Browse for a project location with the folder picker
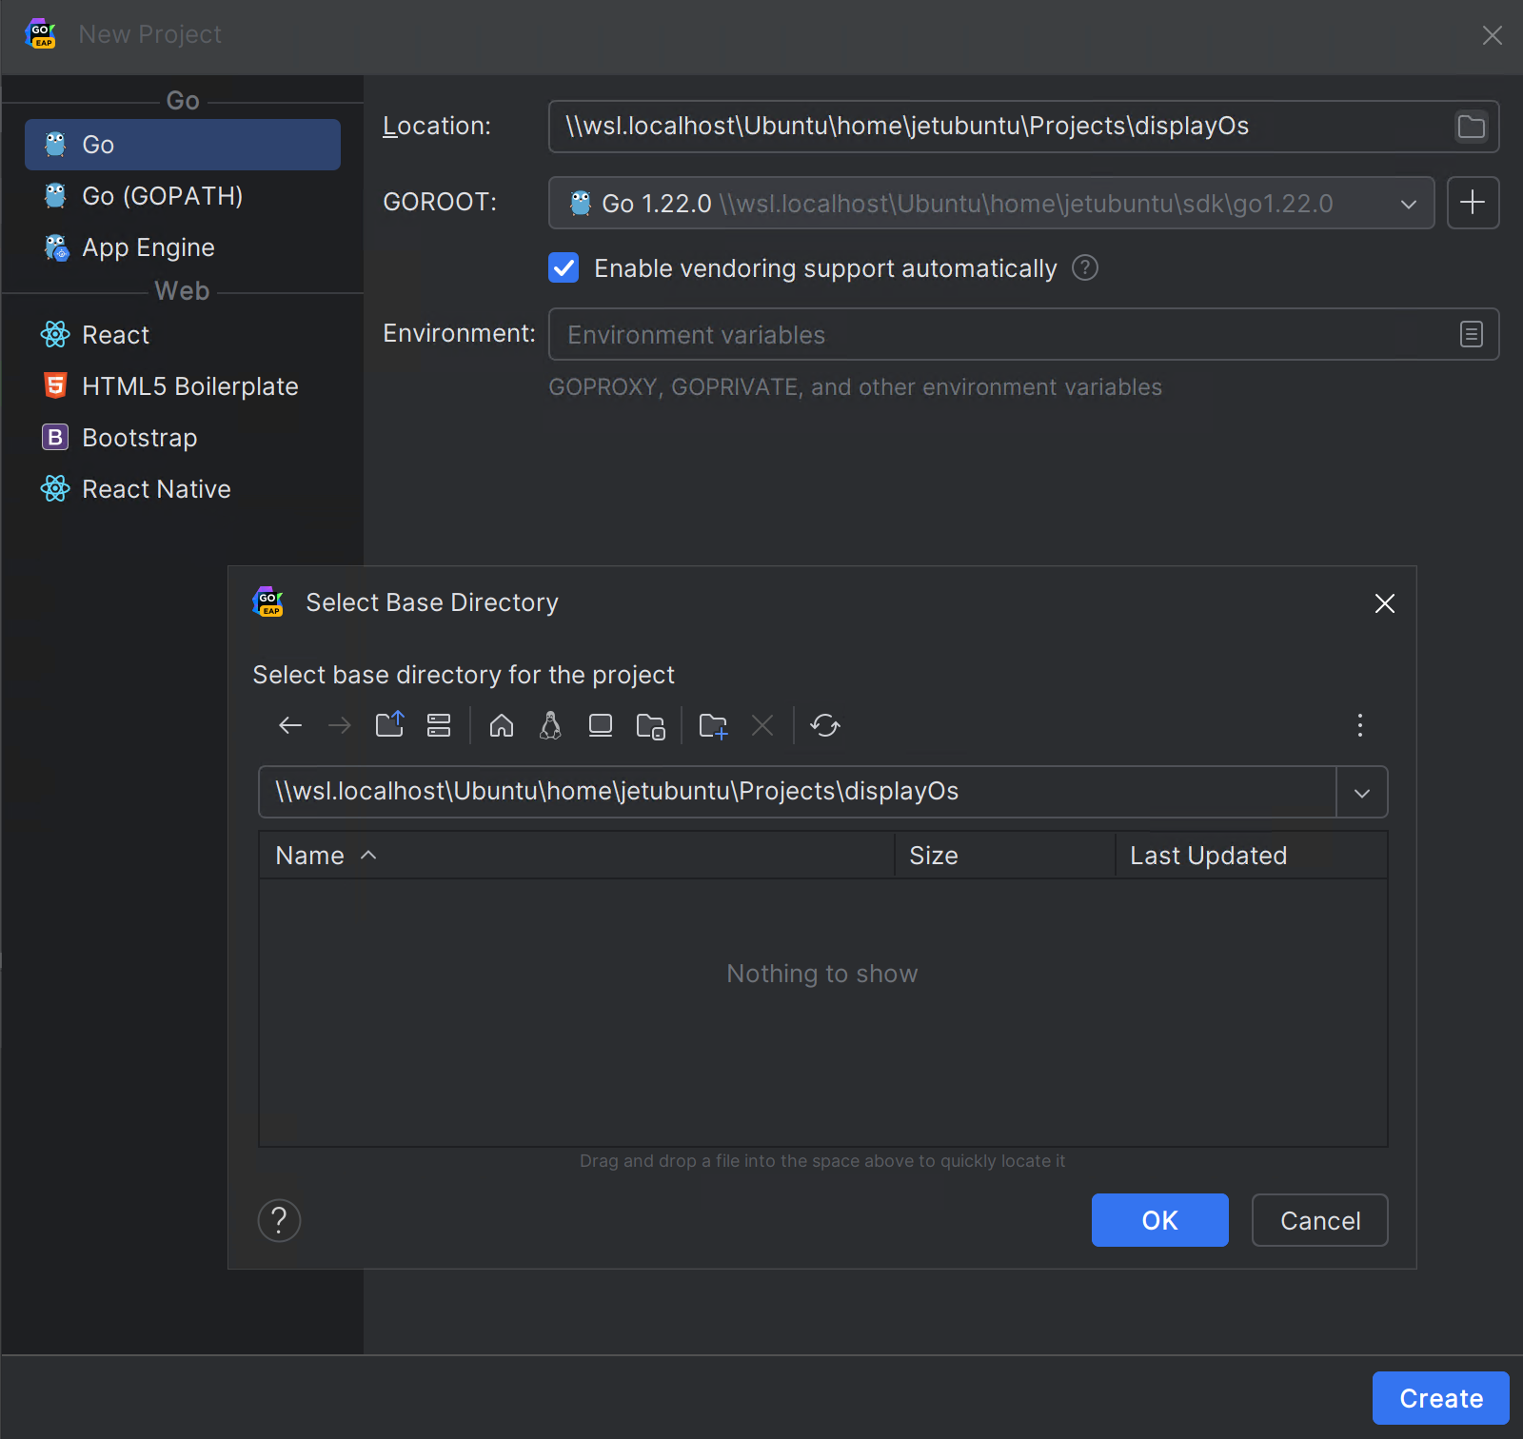 [1470, 126]
